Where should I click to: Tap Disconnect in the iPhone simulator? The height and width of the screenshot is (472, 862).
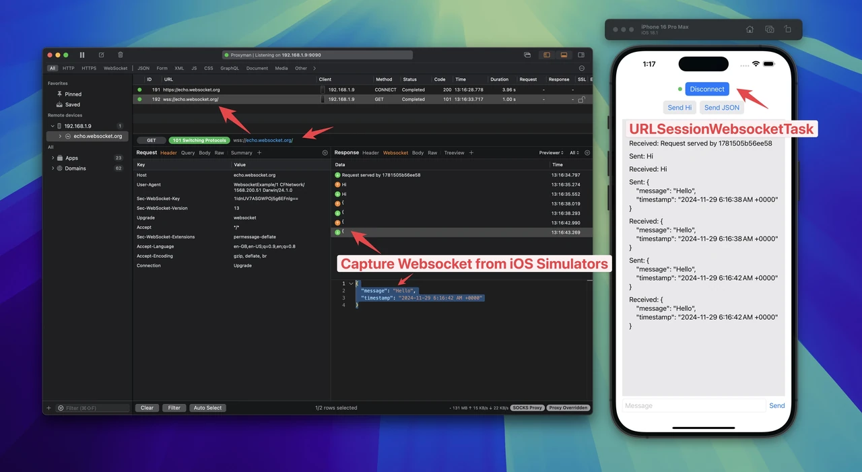pyautogui.click(x=707, y=89)
